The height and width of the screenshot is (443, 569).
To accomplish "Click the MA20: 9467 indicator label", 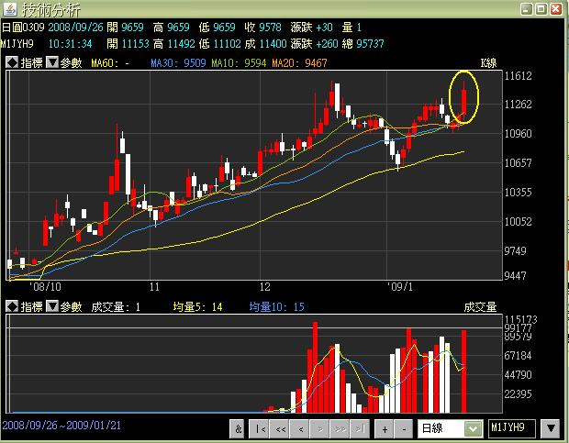I will 299,63.
